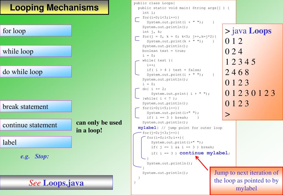Click the 'public static void main' line

[184, 8]
